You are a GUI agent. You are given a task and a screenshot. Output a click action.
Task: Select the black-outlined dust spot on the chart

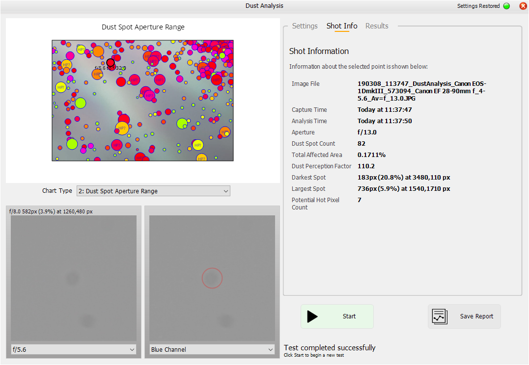point(111,63)
